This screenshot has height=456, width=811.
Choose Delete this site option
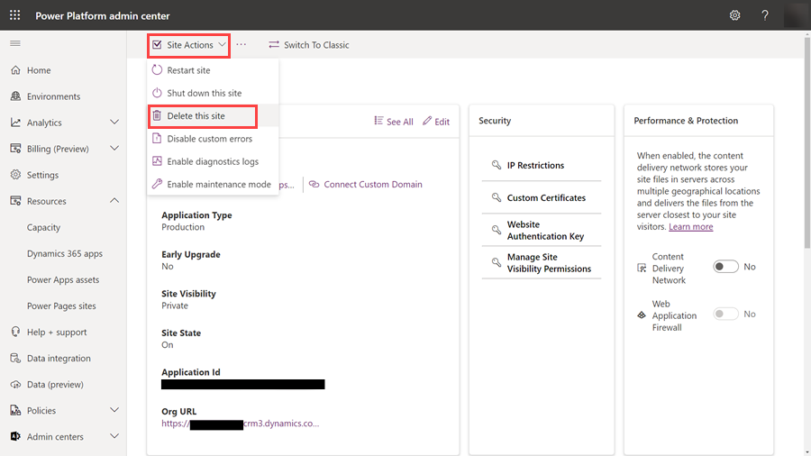(213, 116)
